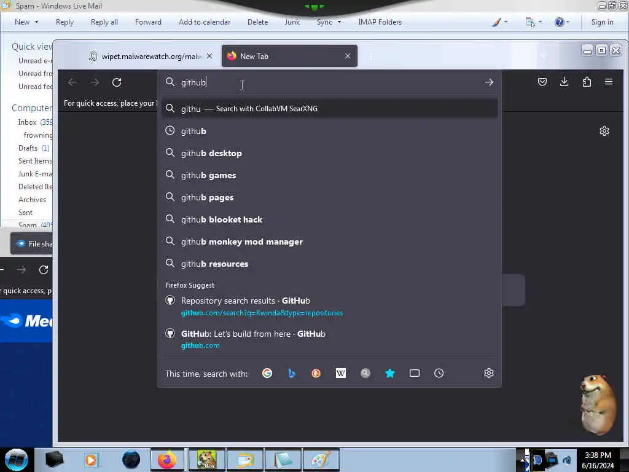The width and height of the screenshot is (629, 472).
Task: Click the Go arrow in address bar
Action: coord(488,82)
